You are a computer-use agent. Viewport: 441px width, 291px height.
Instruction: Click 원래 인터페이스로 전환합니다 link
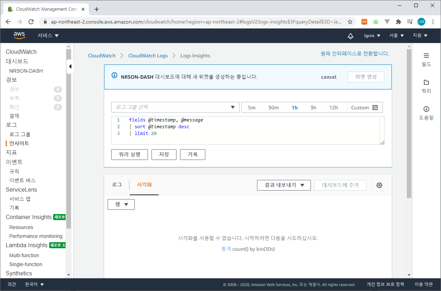tap(355, 54)
